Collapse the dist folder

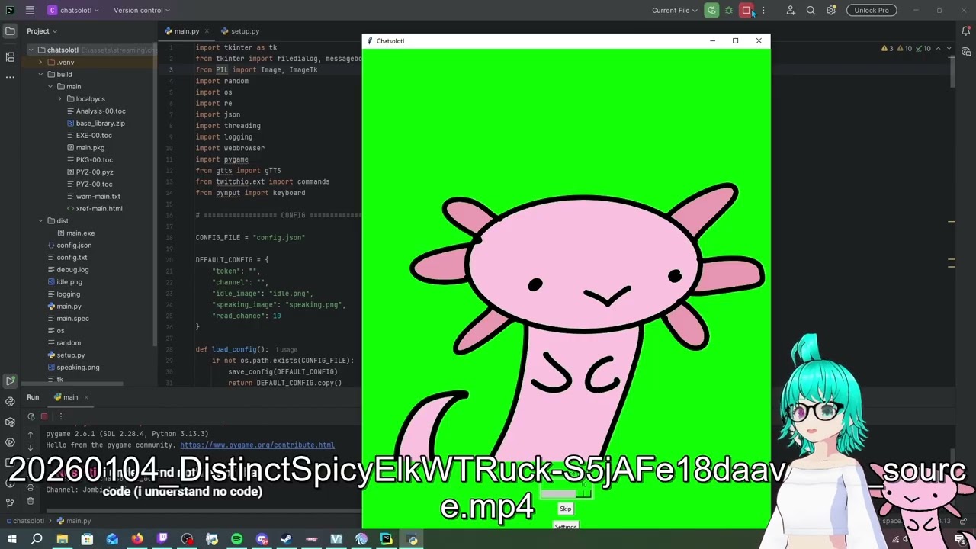coord(41,221)
